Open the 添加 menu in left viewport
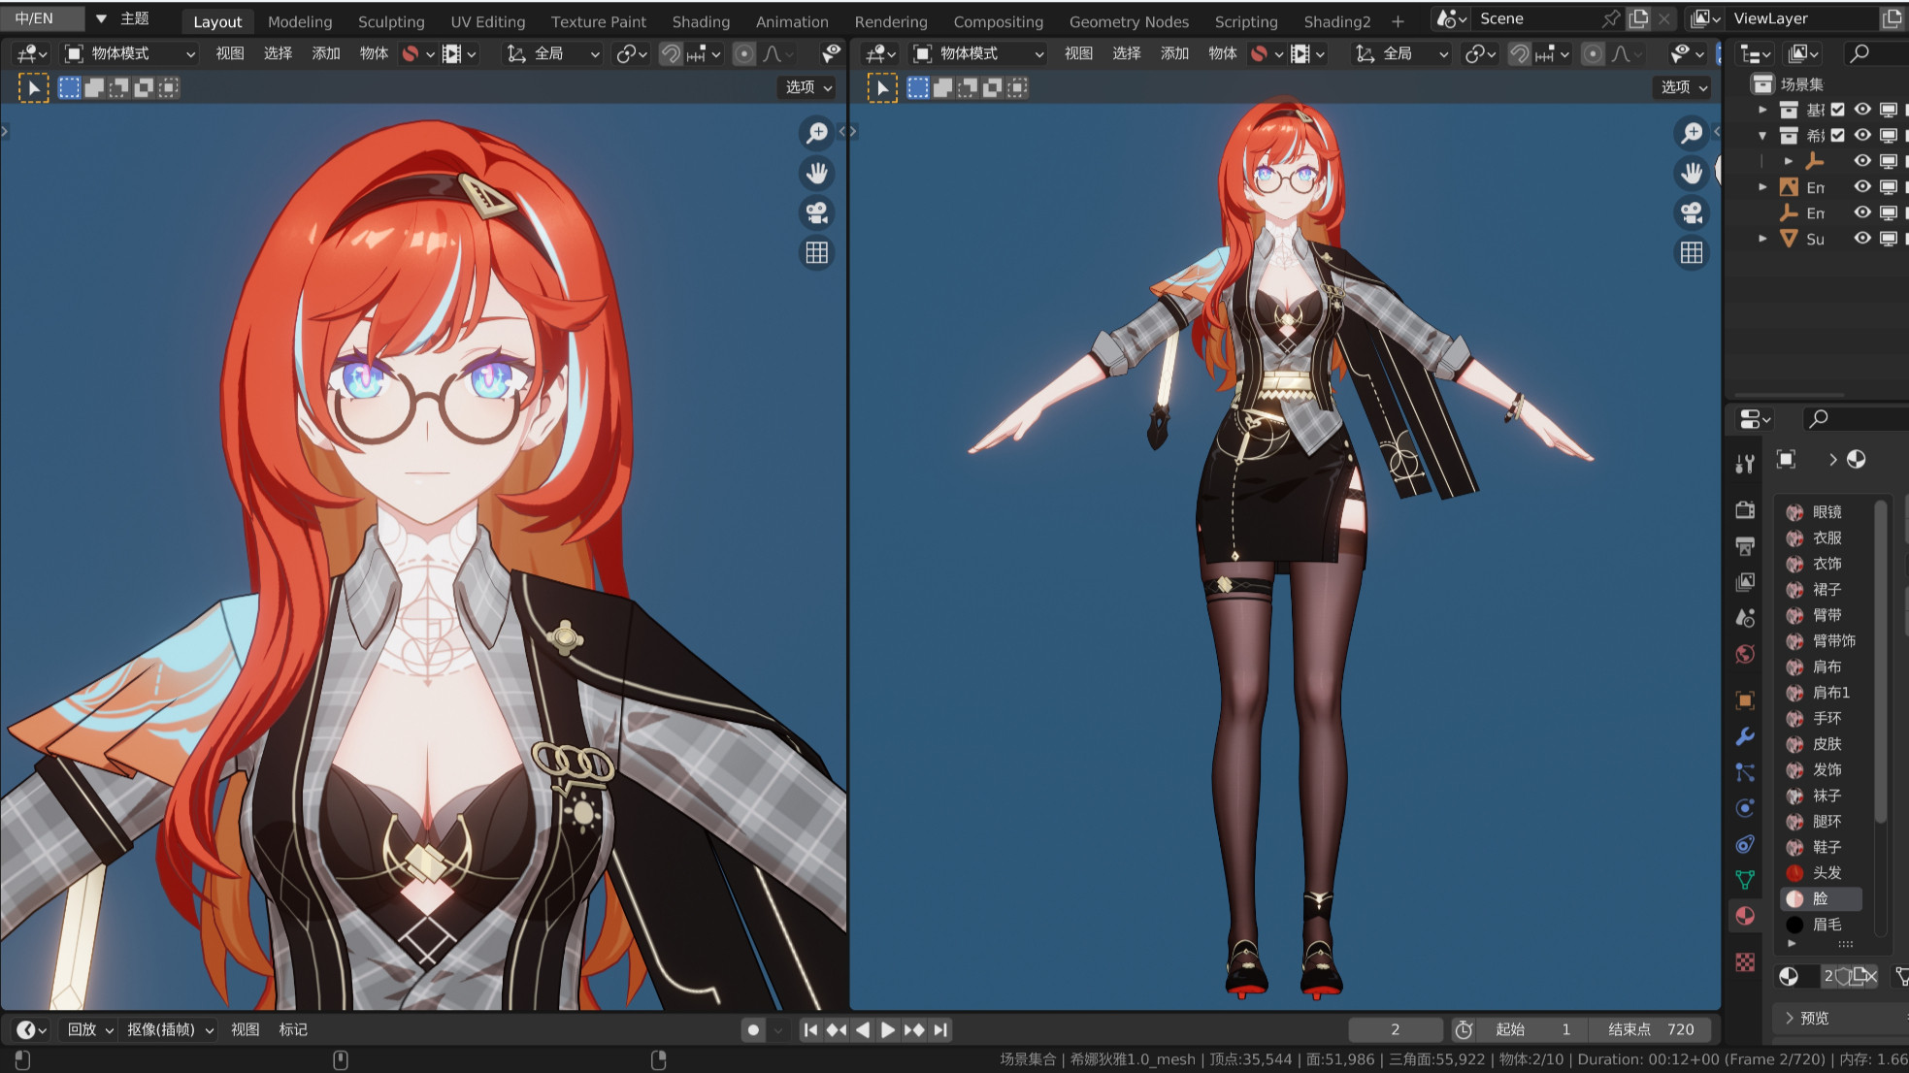Viewport: 1909px width, 1073px height. click(x=325, y=53)
